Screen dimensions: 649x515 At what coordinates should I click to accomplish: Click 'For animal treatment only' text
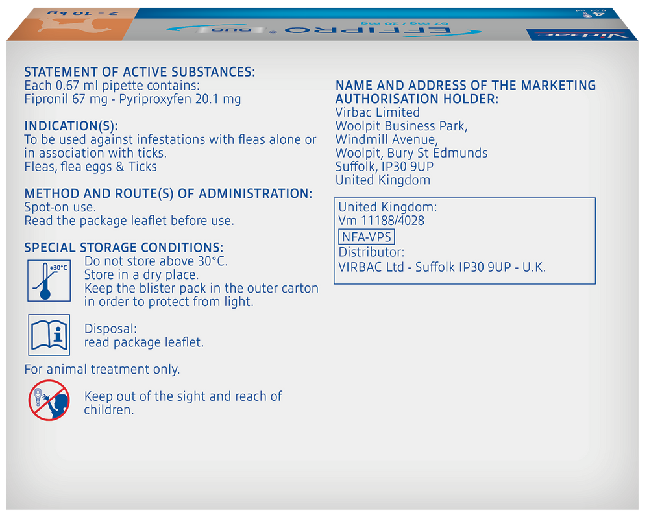(x=102, y=370)
